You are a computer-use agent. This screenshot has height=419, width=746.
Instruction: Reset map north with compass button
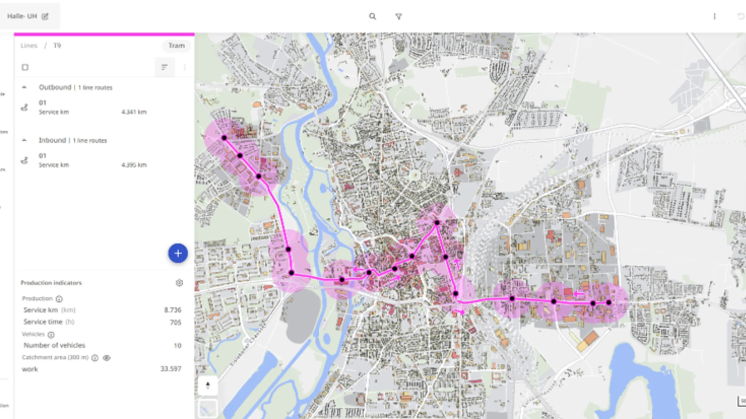point(207,386)
